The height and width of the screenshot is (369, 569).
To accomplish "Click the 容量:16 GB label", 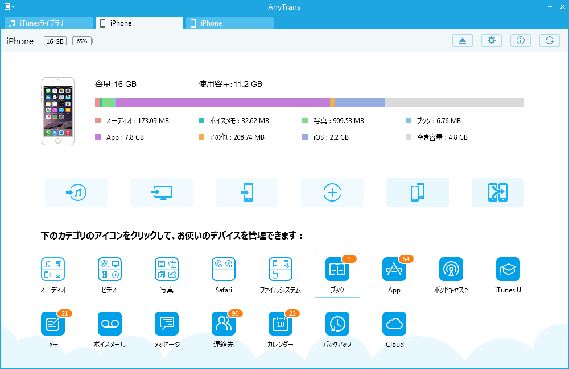I will 116,84.
